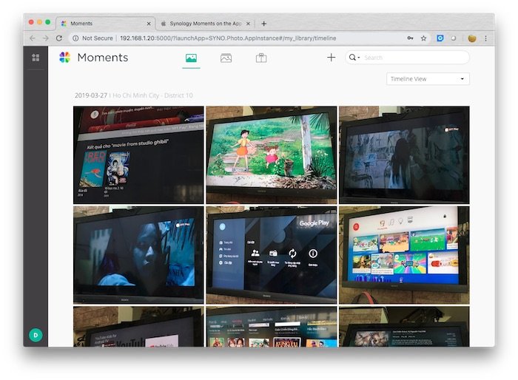
Task: Click the Moments colorful logo
Action: click(x=65, y=58)
